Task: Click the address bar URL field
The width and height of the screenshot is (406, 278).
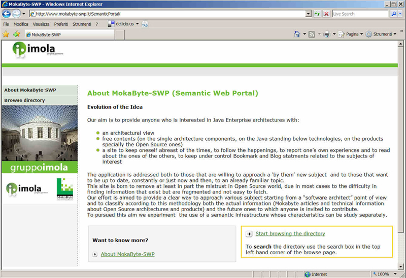Action: (x=167, y=14)
